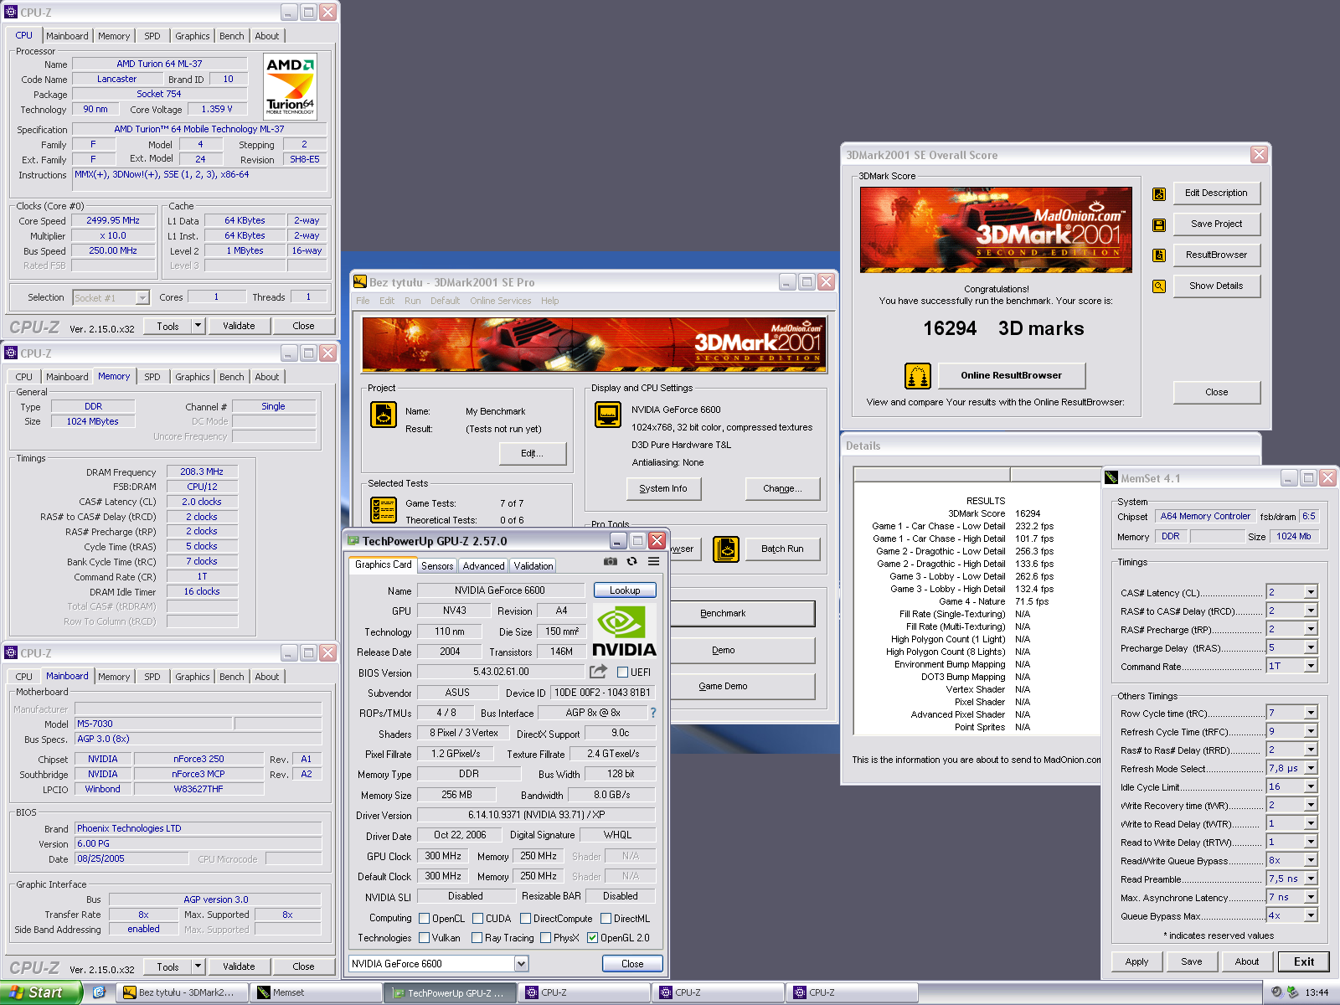
Task: Click the Online ResultBrowser button
Action: point(1011,376)
